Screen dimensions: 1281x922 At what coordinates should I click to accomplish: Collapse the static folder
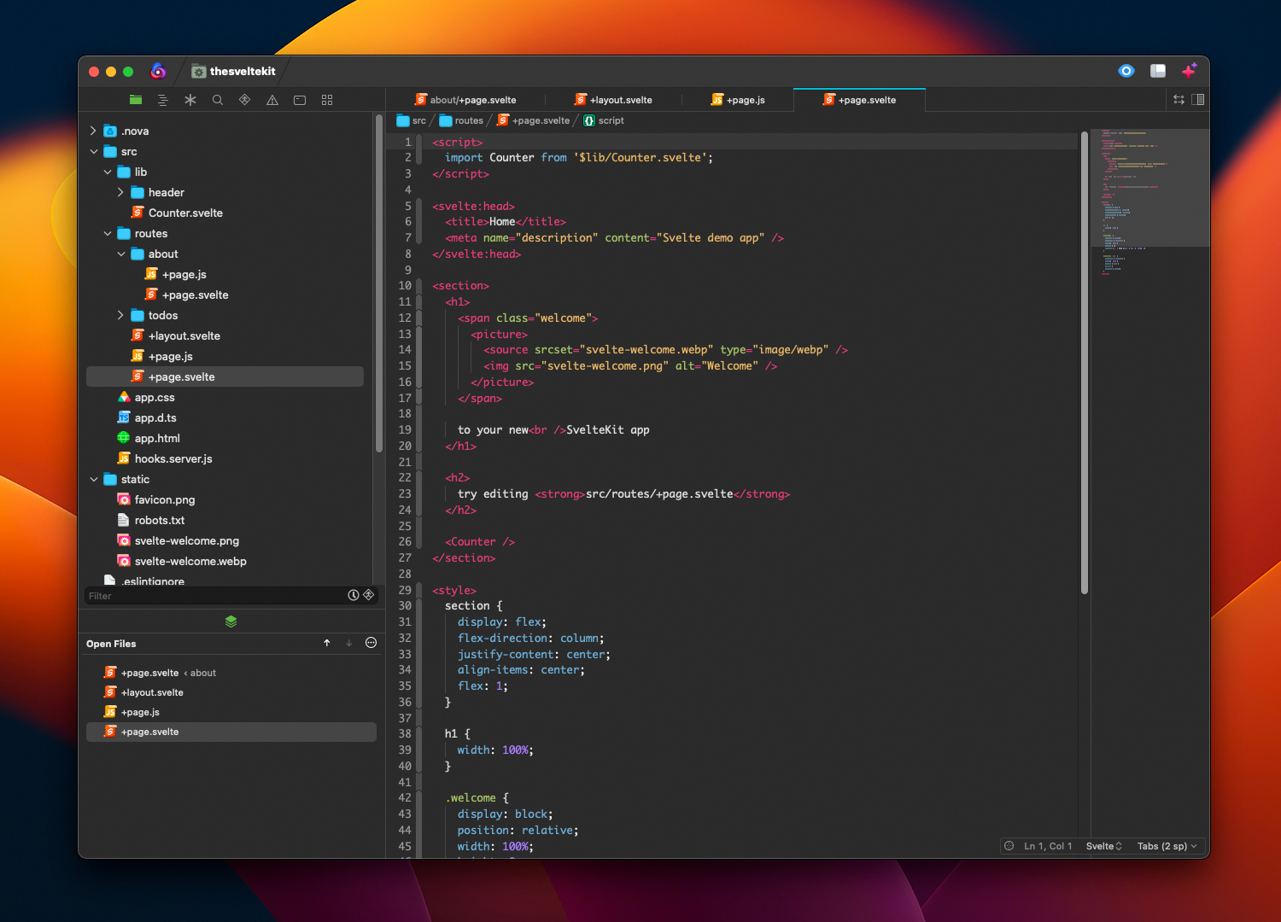[93, 479]
